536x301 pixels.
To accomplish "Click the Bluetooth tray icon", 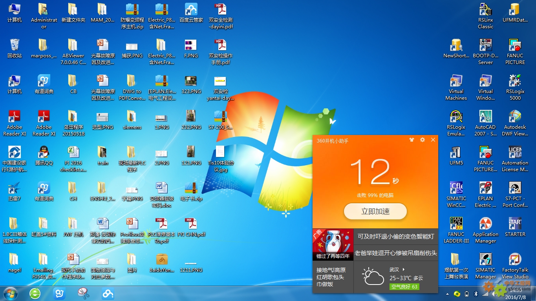I will pyautogui.click(x=476, y=294).
